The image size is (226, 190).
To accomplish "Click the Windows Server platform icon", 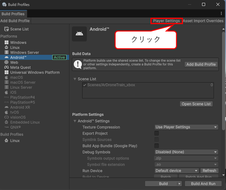I will pyautogui.click(x=7, y=52).
